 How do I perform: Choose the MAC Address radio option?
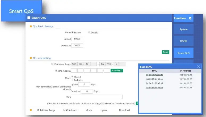pos(56,71)
